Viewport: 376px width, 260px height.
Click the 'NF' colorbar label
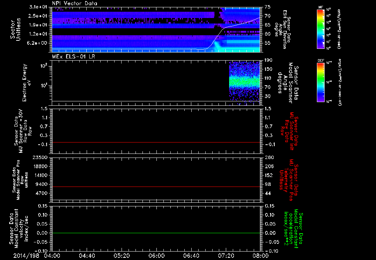tap(321, 7)
